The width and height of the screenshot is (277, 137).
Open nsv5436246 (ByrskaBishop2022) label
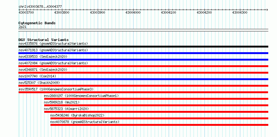pyautogui.click(x=77, y=115)
